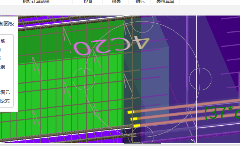Screen dimensions: 240x146
Task: Open the 报表 ribbon group
Action: coord(116,2)
